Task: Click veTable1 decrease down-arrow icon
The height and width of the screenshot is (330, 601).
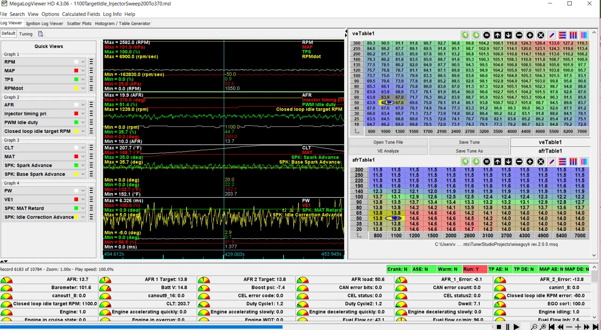Action: pos(508,35)
